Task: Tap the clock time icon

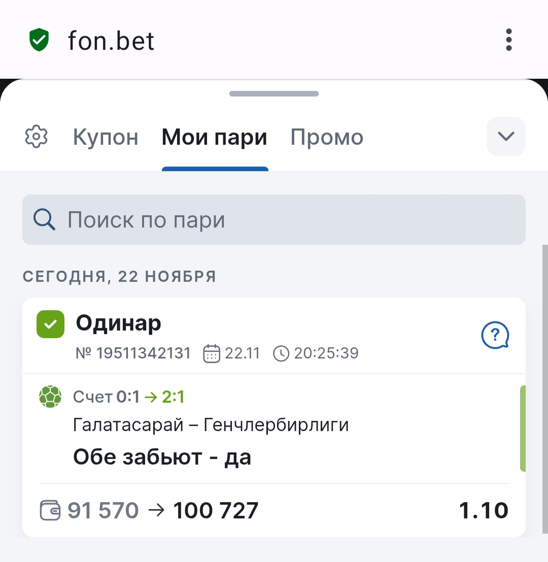Action: click(281, 353)
